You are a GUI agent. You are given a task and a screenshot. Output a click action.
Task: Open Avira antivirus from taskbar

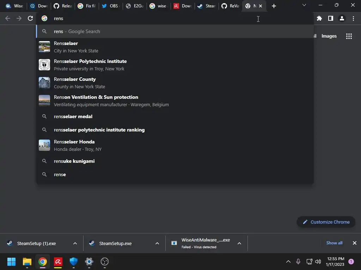pyautogui.click(x=58, y=262)
